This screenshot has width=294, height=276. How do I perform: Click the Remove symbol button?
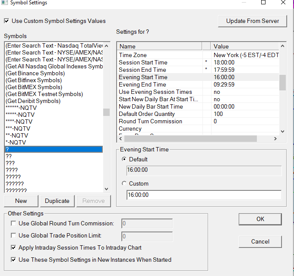point(94,201)
